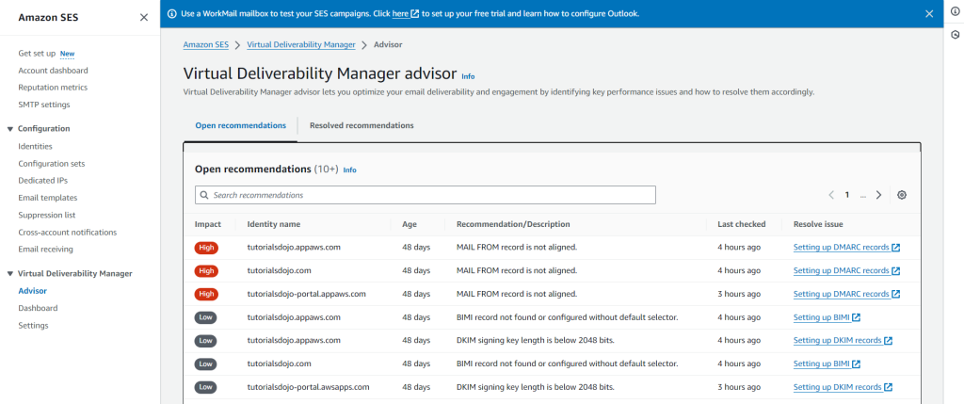964x404 pixels.
Task: Open Get set up in sidebar
Action: (37, 54)
